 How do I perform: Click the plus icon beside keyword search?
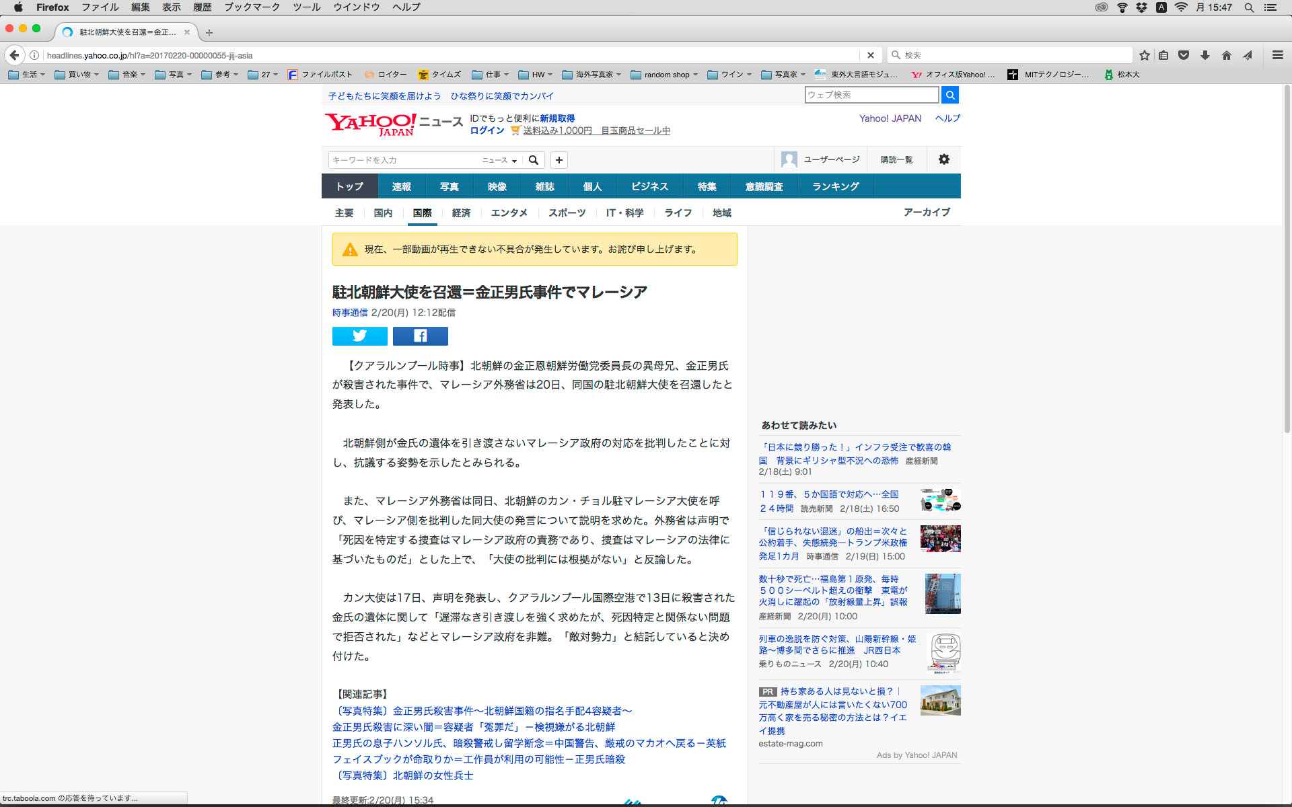(559, 160)
